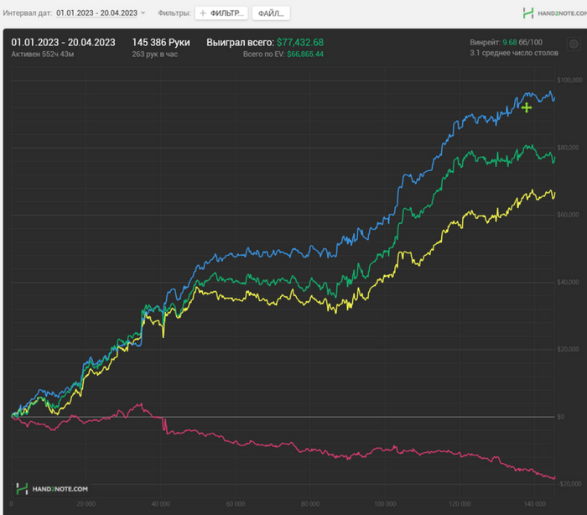Open the graph settings gear icon
This screenshot has height=515, width=587.
[574, 44]
